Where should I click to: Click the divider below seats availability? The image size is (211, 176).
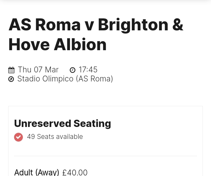(x=105, y=156)
